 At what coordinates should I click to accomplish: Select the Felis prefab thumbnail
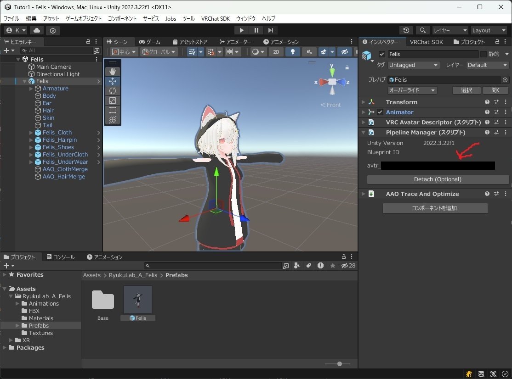[138, 300]
